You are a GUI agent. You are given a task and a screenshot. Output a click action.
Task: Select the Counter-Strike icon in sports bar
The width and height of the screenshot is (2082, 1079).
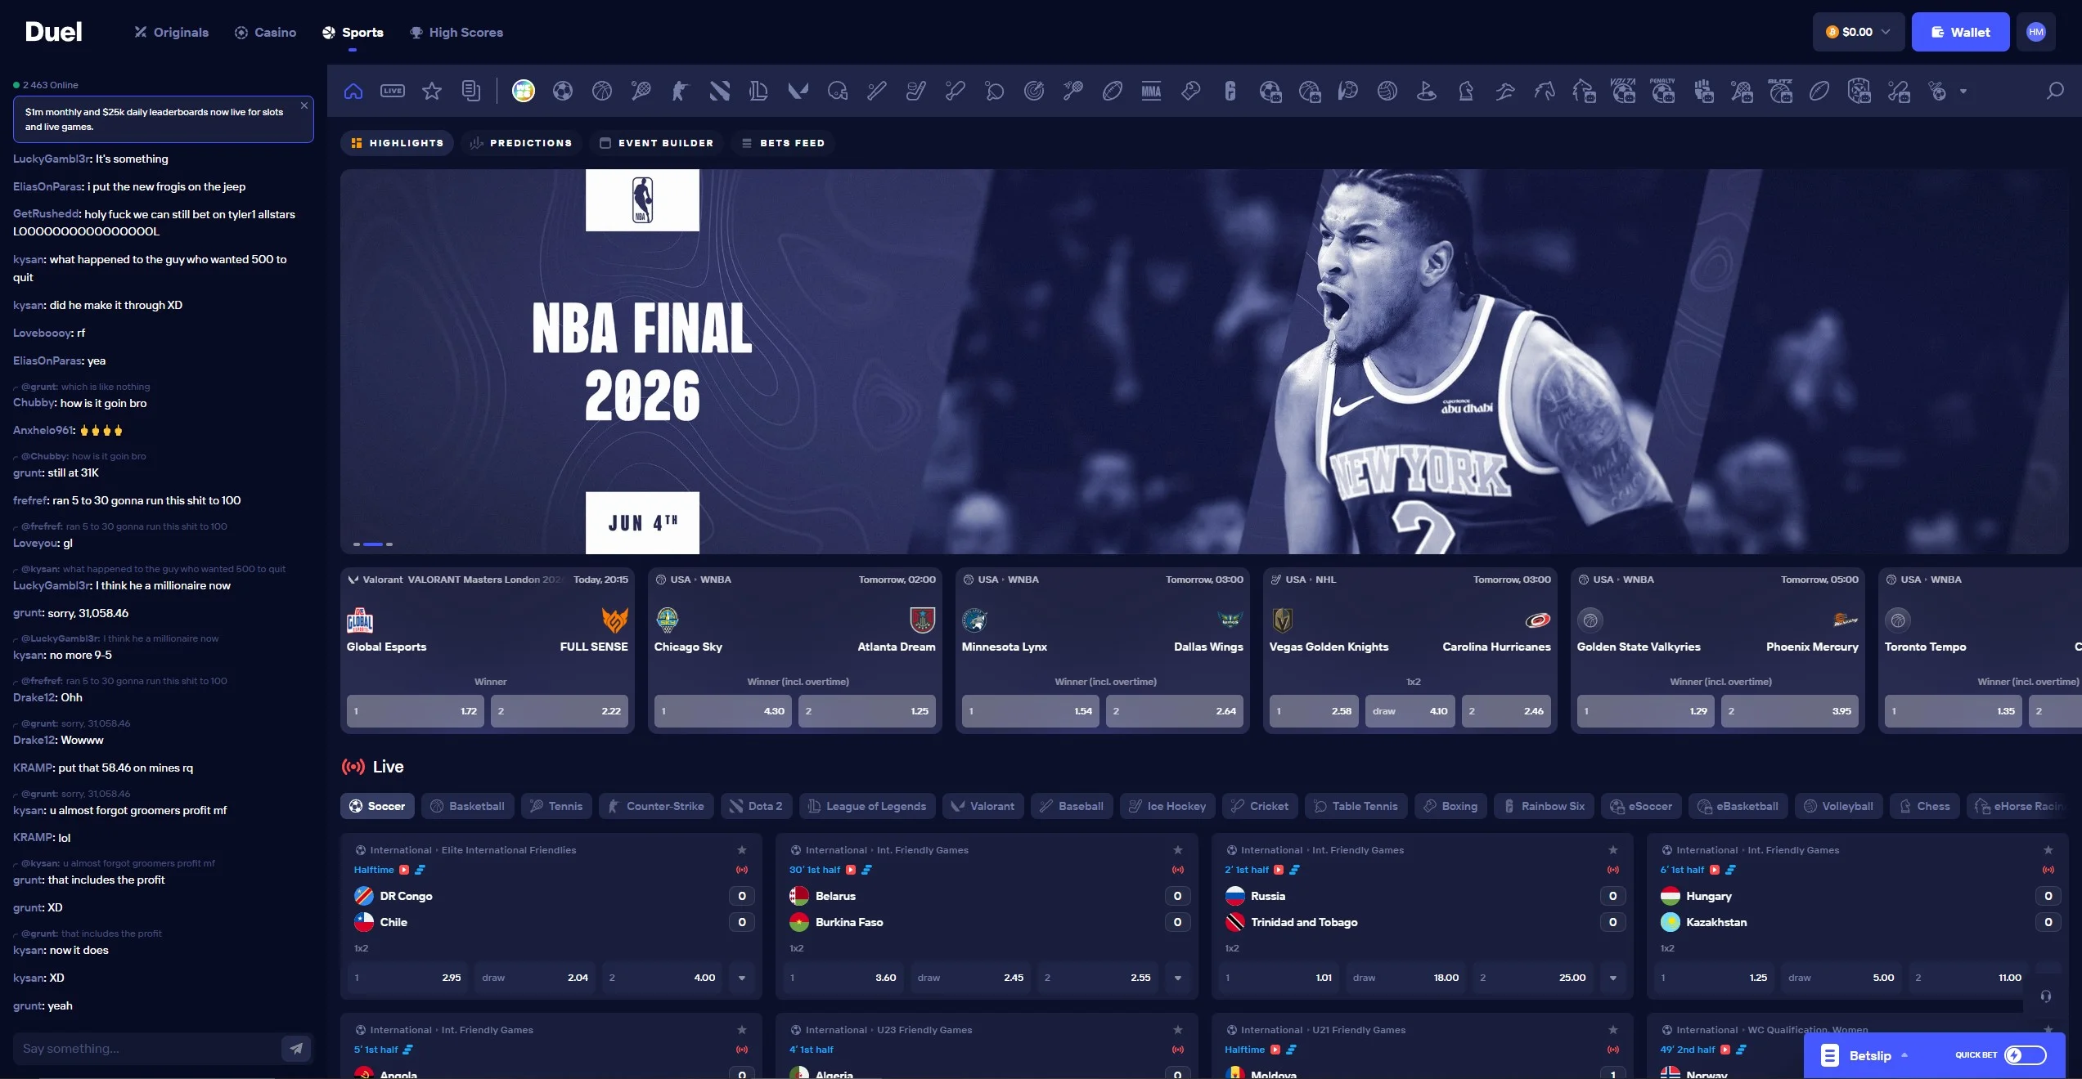[681, 91]
